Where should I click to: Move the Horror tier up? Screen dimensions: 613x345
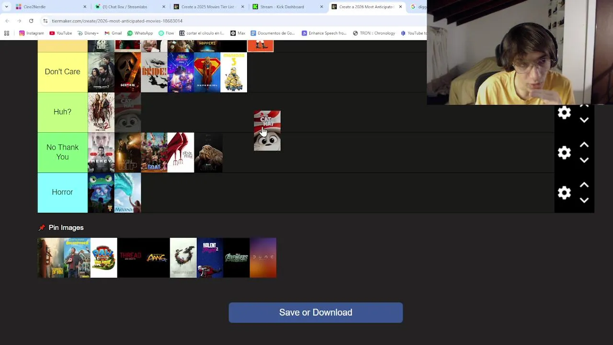click(584, 185)
